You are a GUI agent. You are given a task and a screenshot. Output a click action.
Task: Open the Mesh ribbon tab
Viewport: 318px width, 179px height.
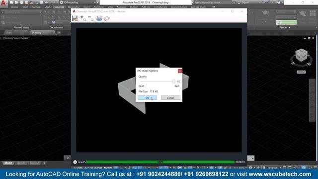click(x=47, y=7)
